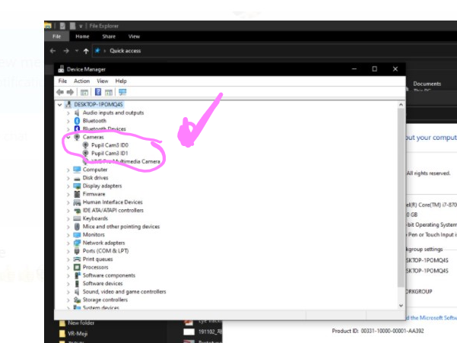Expand the Disk drives chevron
This screenshot has height=343, width=457.
(x=68, y=178)
